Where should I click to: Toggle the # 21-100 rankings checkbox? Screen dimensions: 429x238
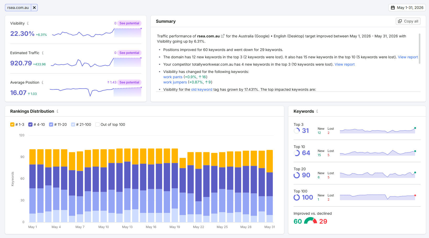pos(73,124)
